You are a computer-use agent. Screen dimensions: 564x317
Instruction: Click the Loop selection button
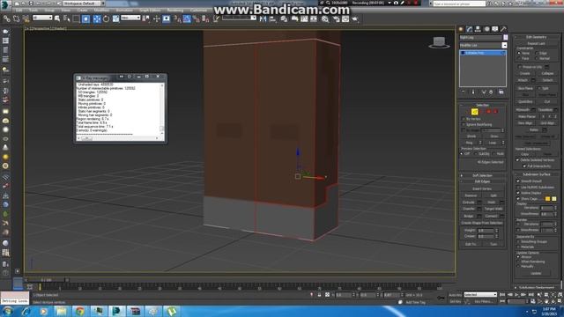click(493, 143)
